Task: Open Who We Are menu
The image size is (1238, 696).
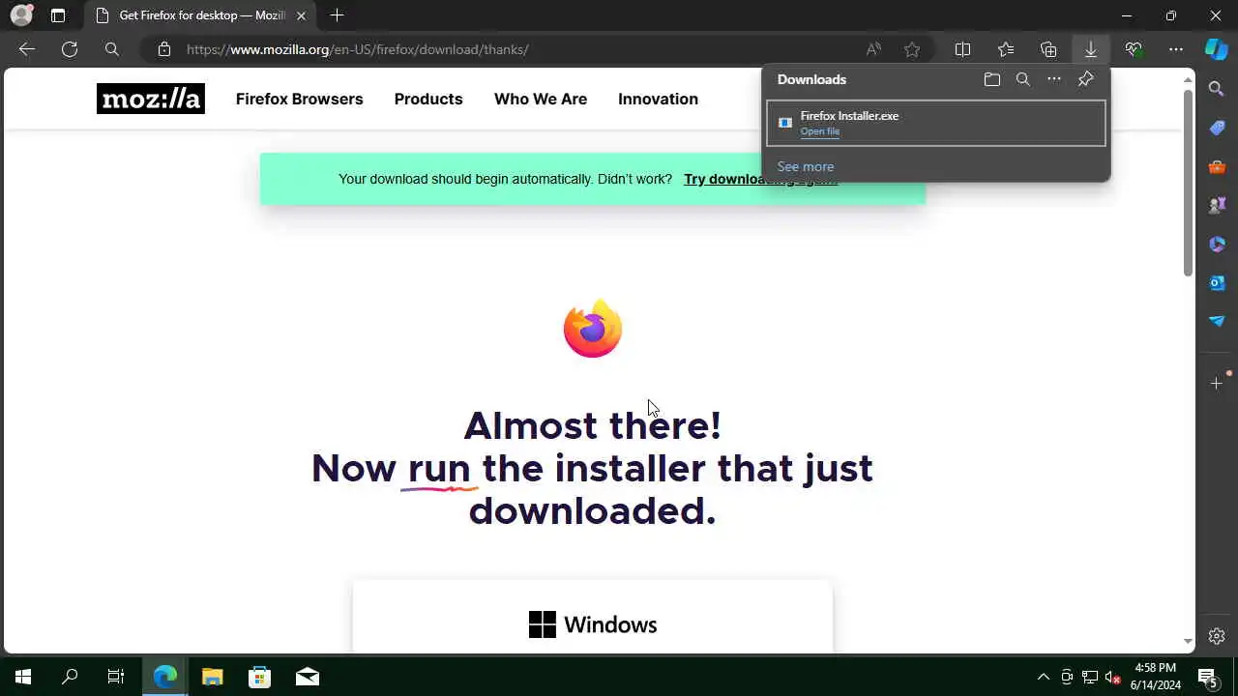Action: (541, 99)
